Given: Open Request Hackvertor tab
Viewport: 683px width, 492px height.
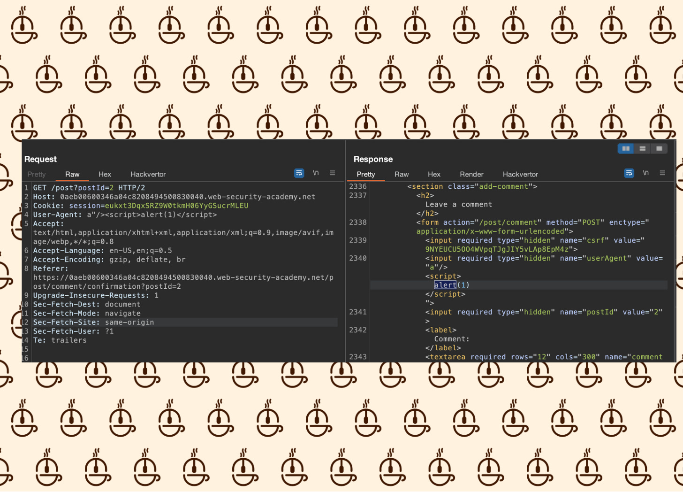Looking at the screenshot, I should [148, 174].
